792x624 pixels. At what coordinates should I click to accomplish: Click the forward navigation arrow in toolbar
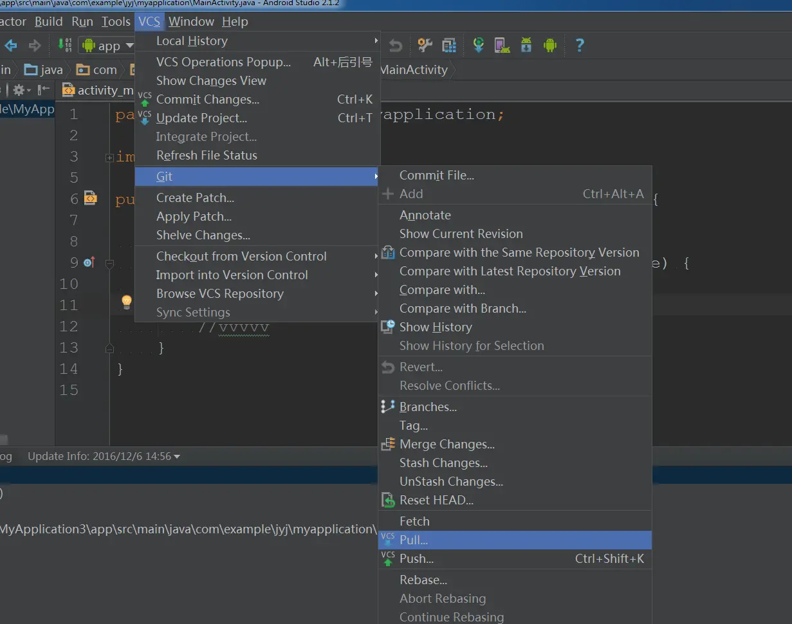click(35, 46)
